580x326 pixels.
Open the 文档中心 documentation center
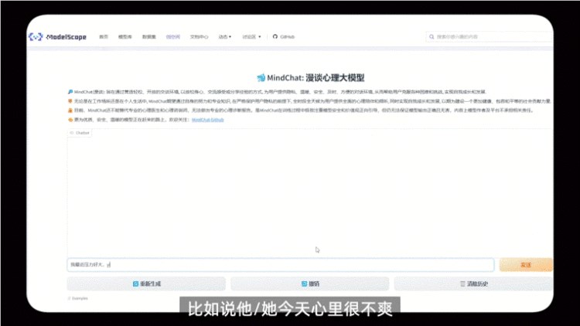tap(199, 36)
